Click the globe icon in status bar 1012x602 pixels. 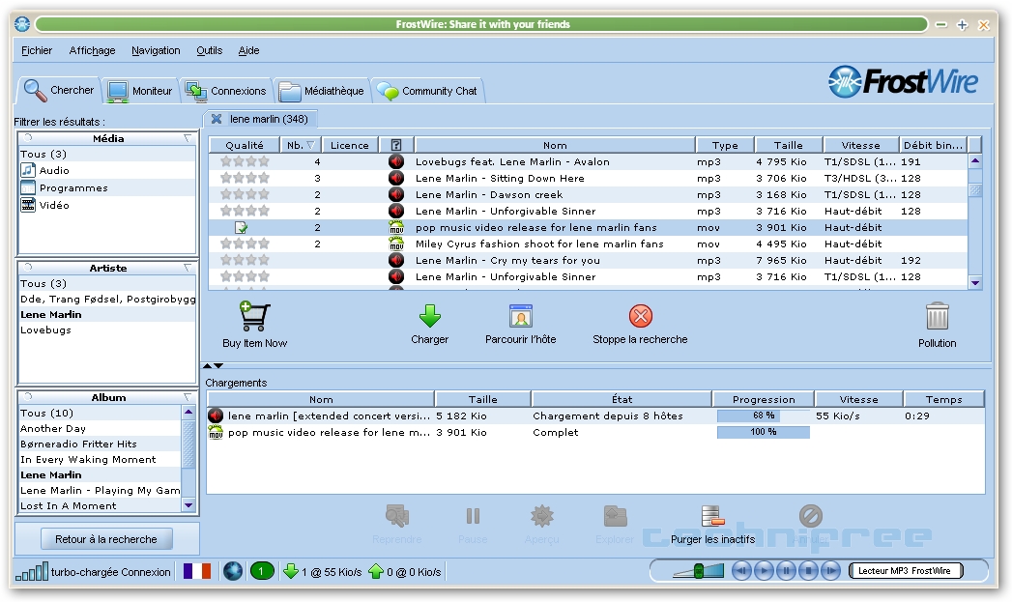[232, 571]
